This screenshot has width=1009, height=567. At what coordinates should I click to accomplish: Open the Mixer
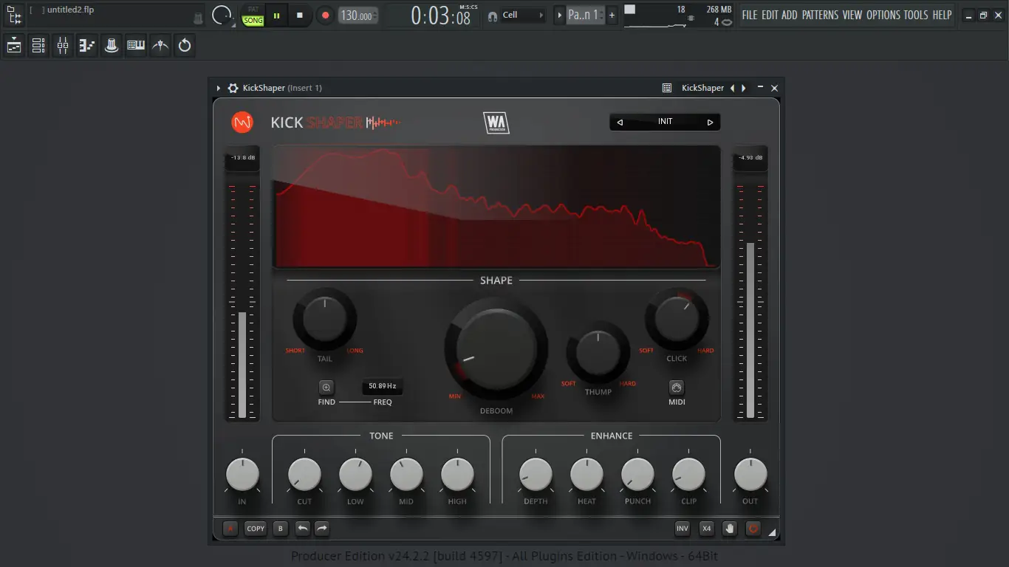(62, 45)
